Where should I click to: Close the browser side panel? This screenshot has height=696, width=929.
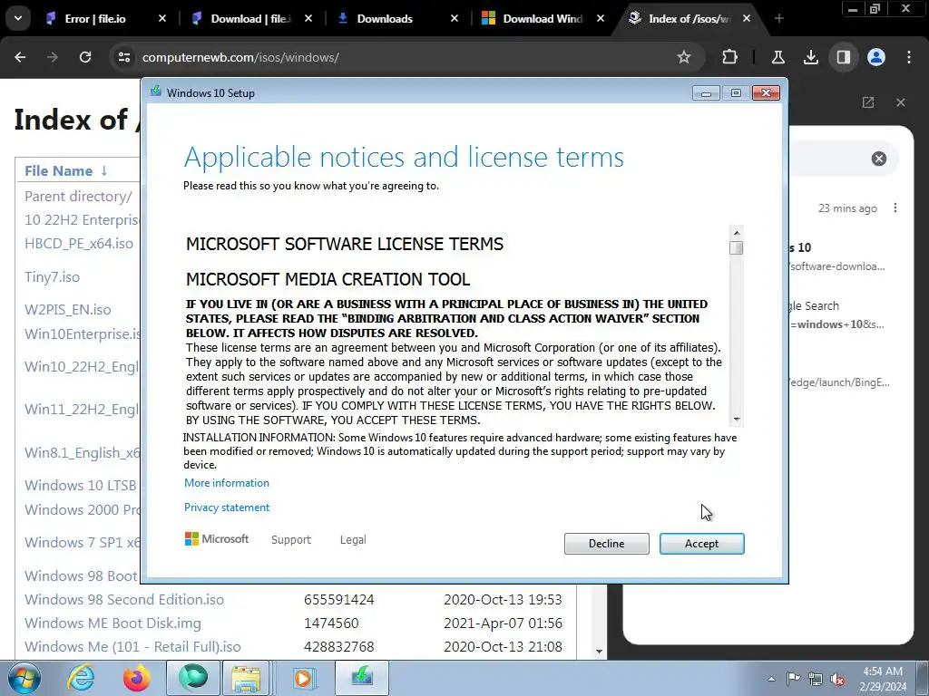point(901,102)
